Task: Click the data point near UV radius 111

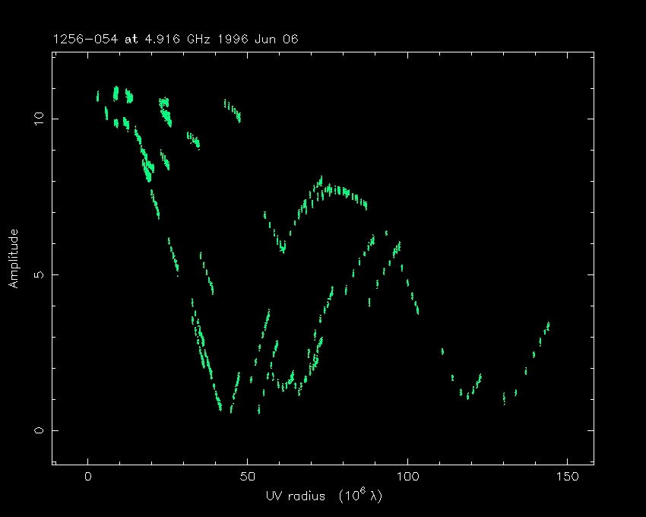Action: pos(442,351)
